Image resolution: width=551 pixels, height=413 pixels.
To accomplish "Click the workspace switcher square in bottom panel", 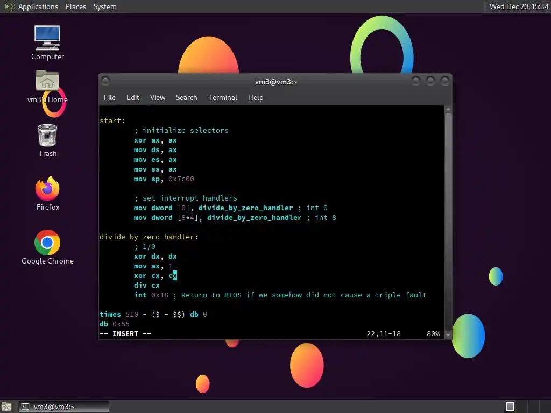I will pos(510,407).
